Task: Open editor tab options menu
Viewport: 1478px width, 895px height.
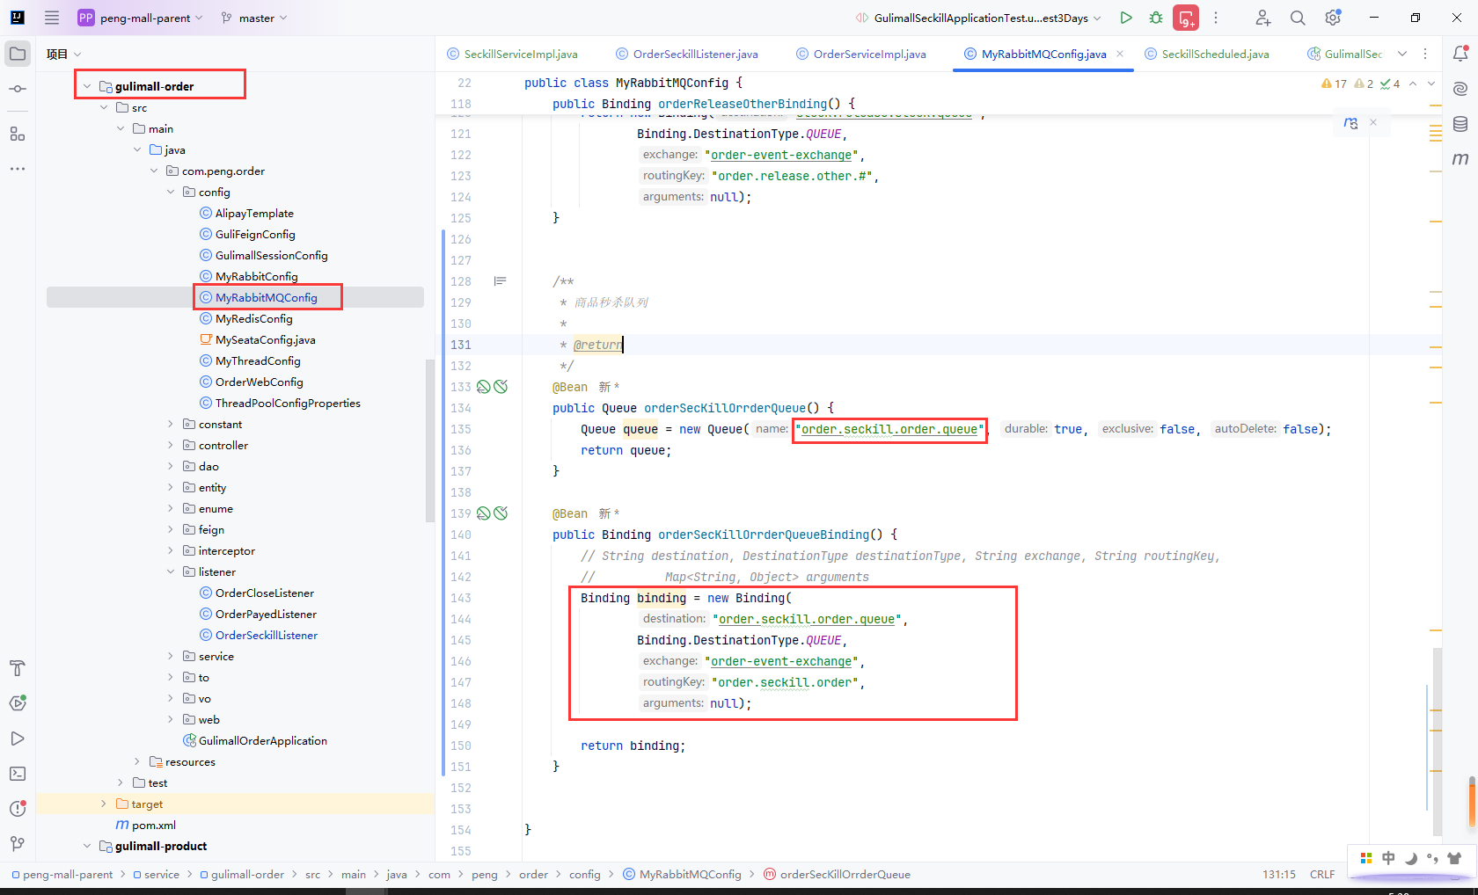Action: 1425,54
